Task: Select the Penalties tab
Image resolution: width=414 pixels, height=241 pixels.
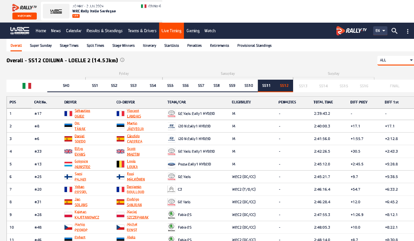Action: point(194,46)
